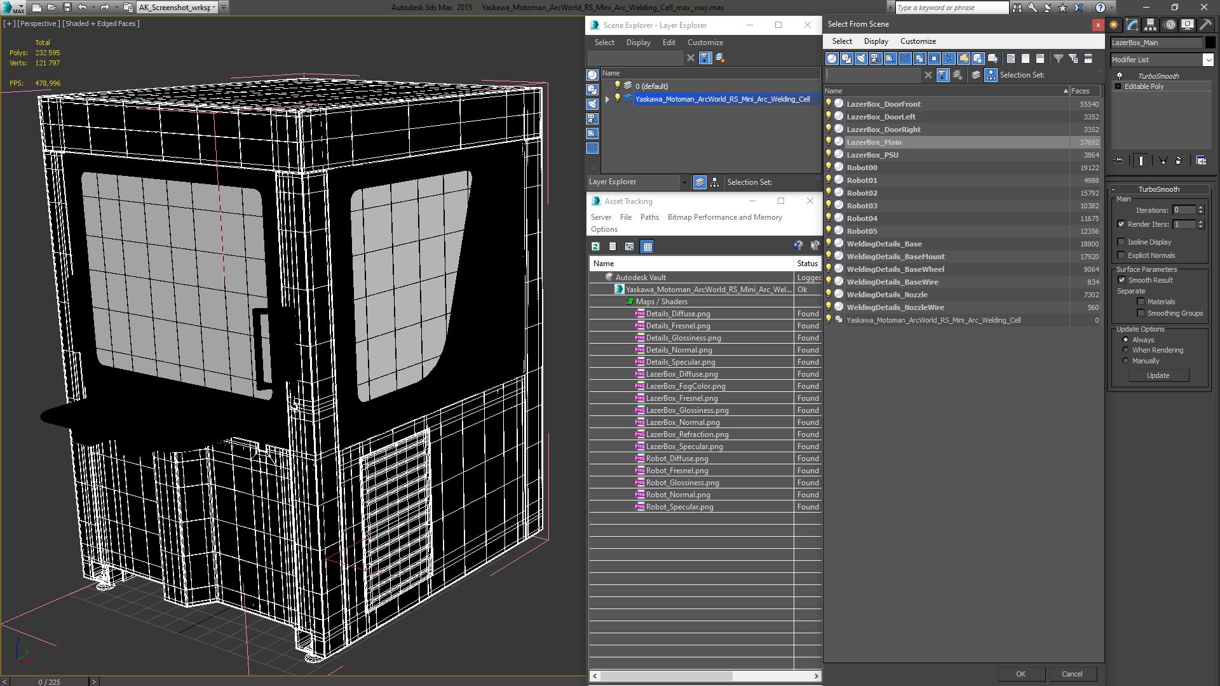1220x686 pixels.
Task: Open Modify tab in command panel
Action: pos(1132,25)
